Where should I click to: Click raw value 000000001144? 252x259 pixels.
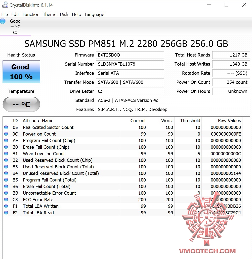tap(226, 173)
